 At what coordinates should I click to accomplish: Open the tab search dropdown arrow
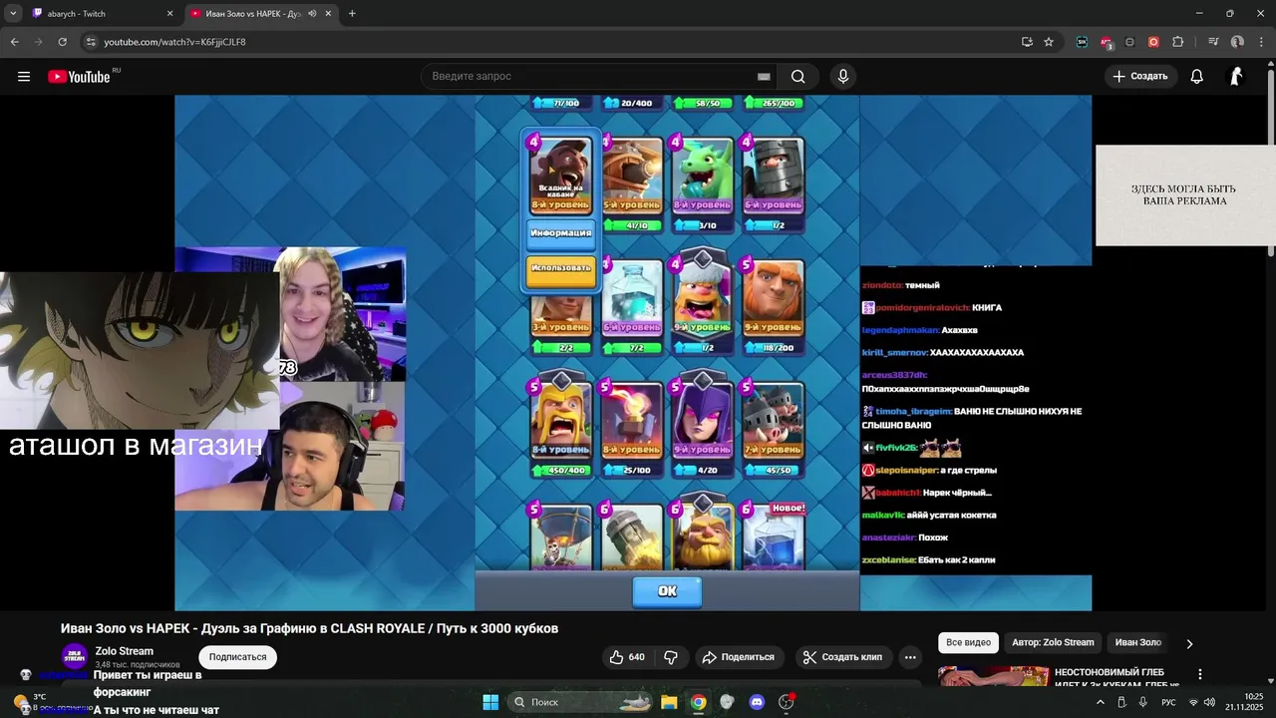(14, 14)
